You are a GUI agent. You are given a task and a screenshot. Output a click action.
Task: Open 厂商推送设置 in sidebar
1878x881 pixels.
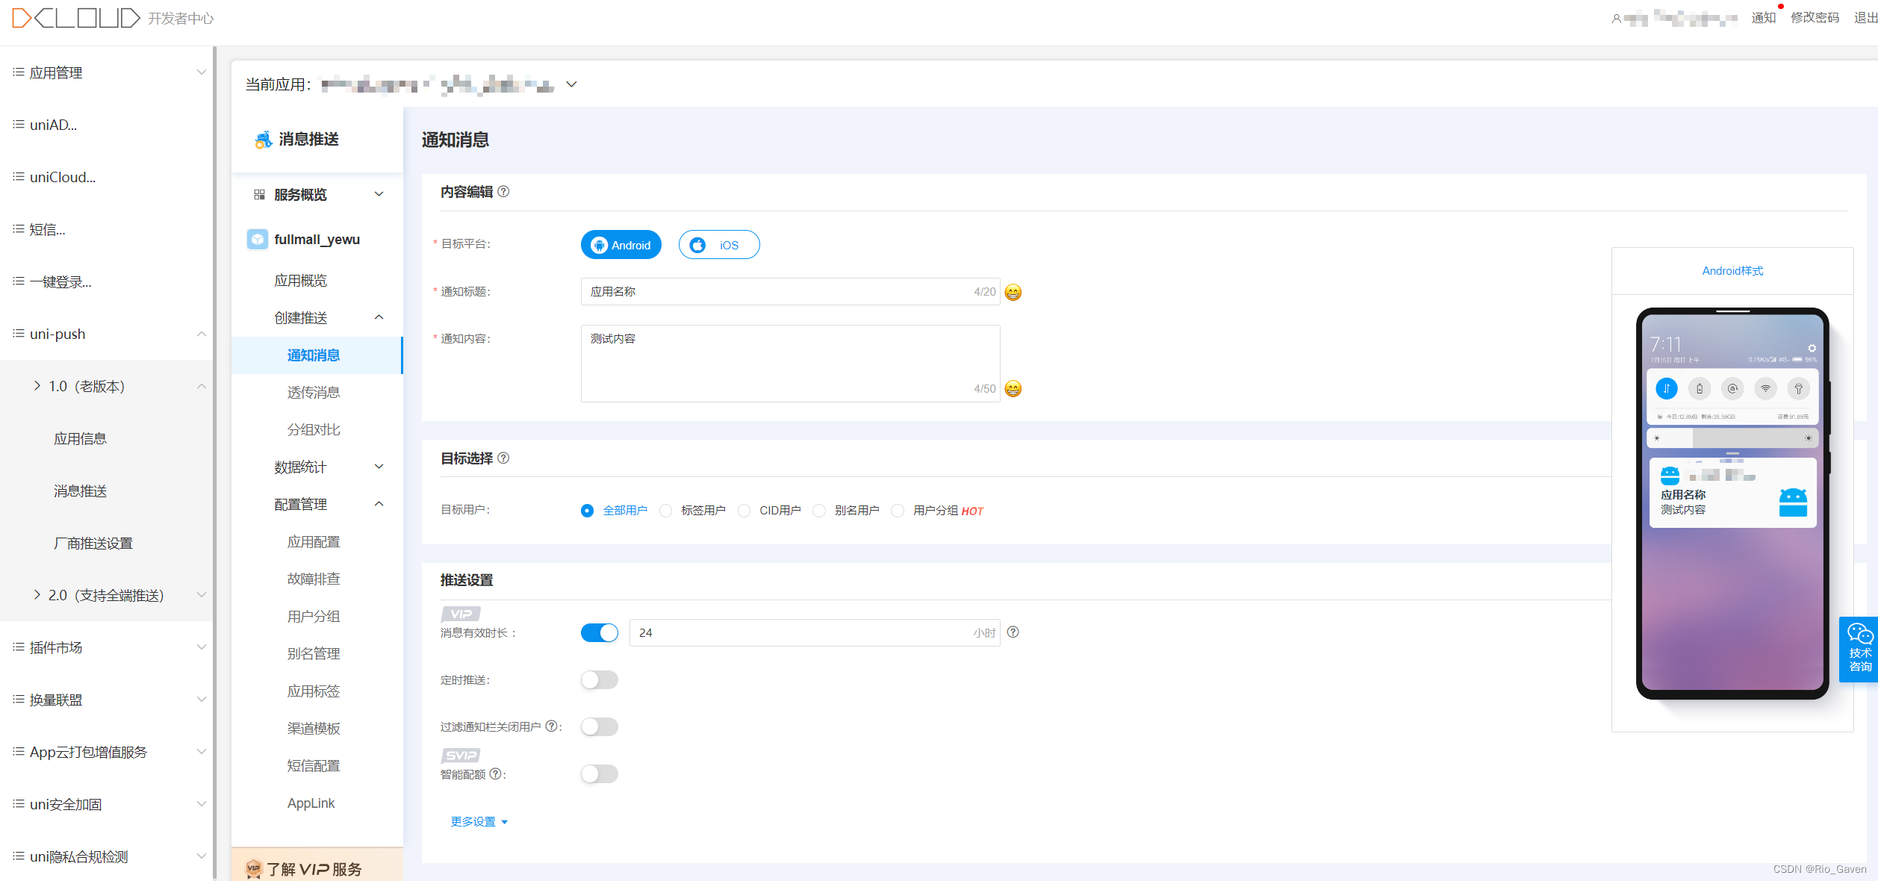click(x=93, y=544)
